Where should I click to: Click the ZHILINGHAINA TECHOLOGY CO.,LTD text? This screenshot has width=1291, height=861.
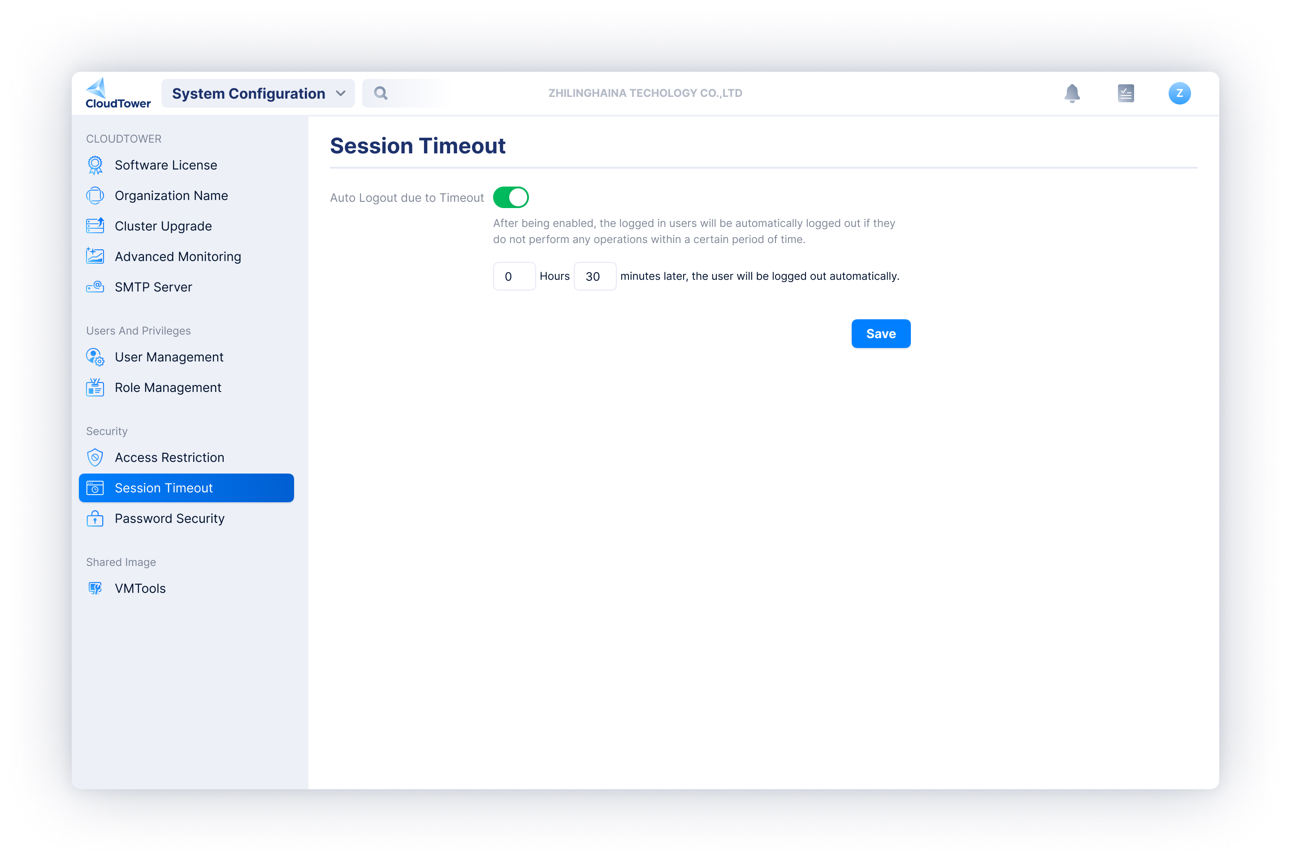point(645,93)
